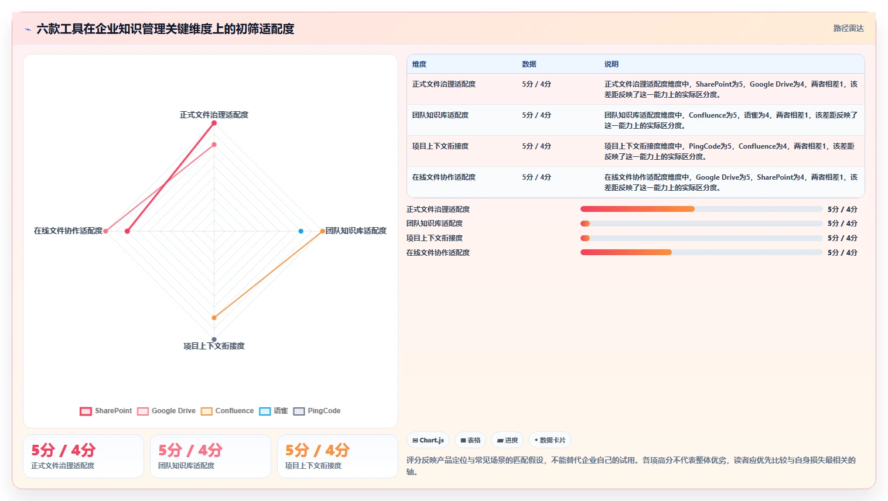
Task: Click the 进度 tag
Action: tap(507, 440)
